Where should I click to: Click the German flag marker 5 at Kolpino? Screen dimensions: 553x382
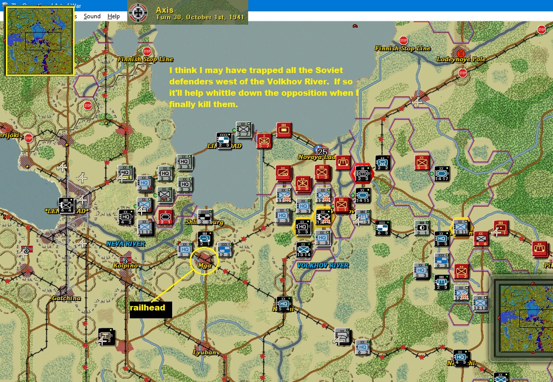point(125,260)
